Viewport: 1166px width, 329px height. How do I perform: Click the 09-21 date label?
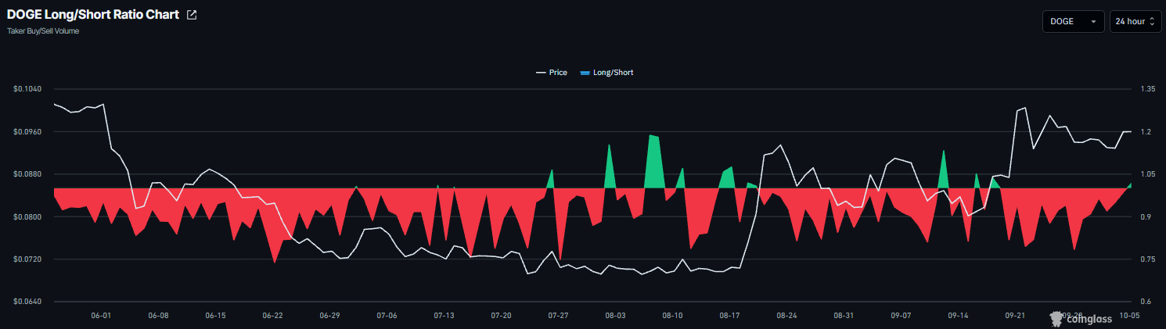pyautogui.click(x=1016, y=316)
